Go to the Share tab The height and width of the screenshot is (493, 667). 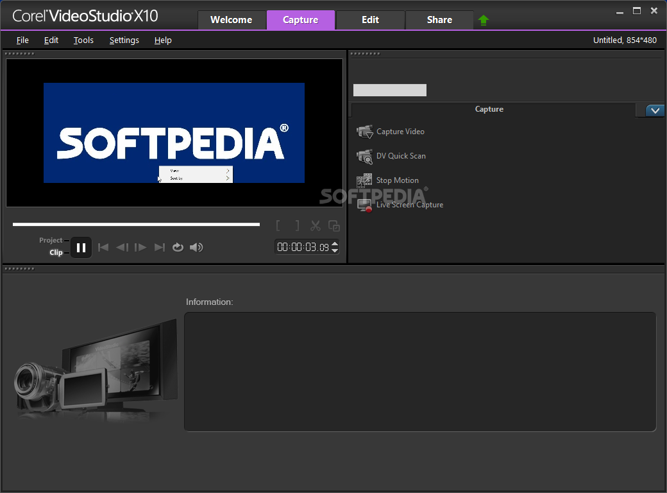[x=439, y=20]
